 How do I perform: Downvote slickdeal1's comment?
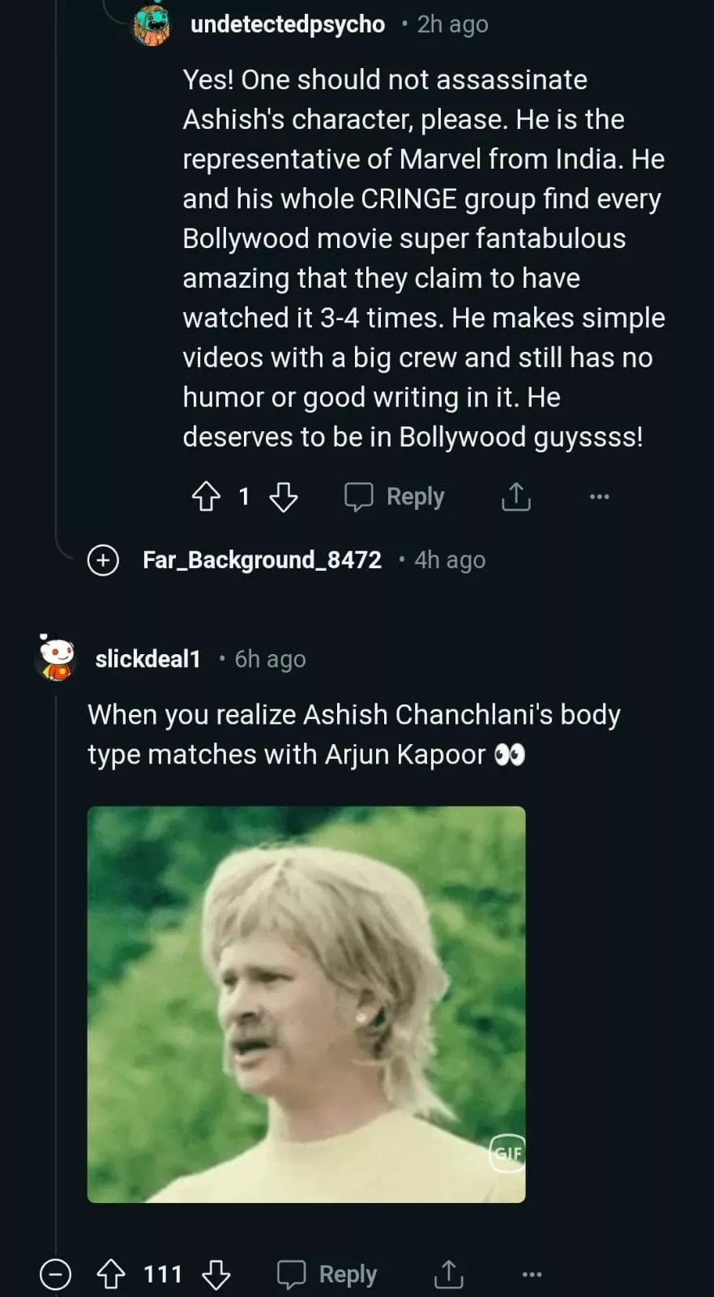pos(216,1273)
